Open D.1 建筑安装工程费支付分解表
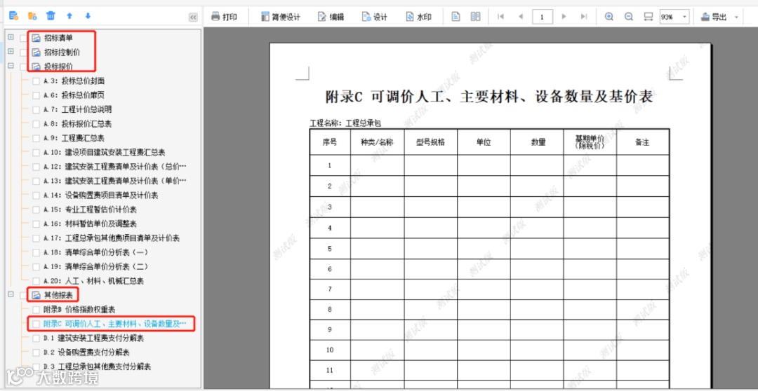758x391 pixels. 93,338
